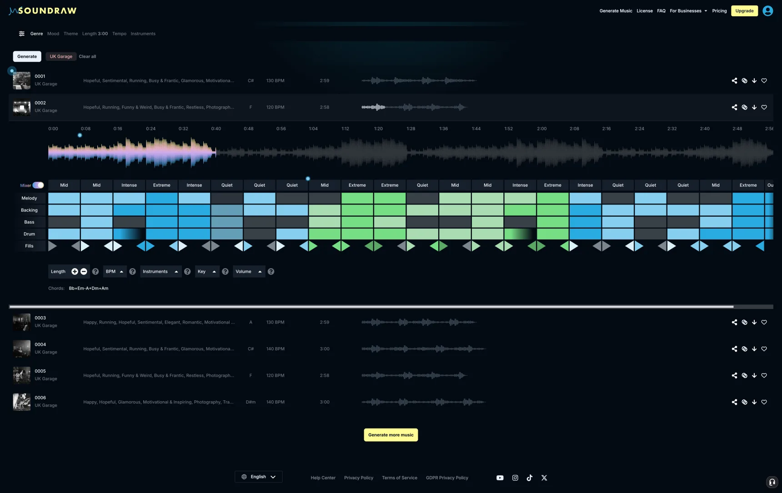This screenshot has height=493, width=782.
Task: Favorite track 0002 with heart icon
Action: (764, 107)
